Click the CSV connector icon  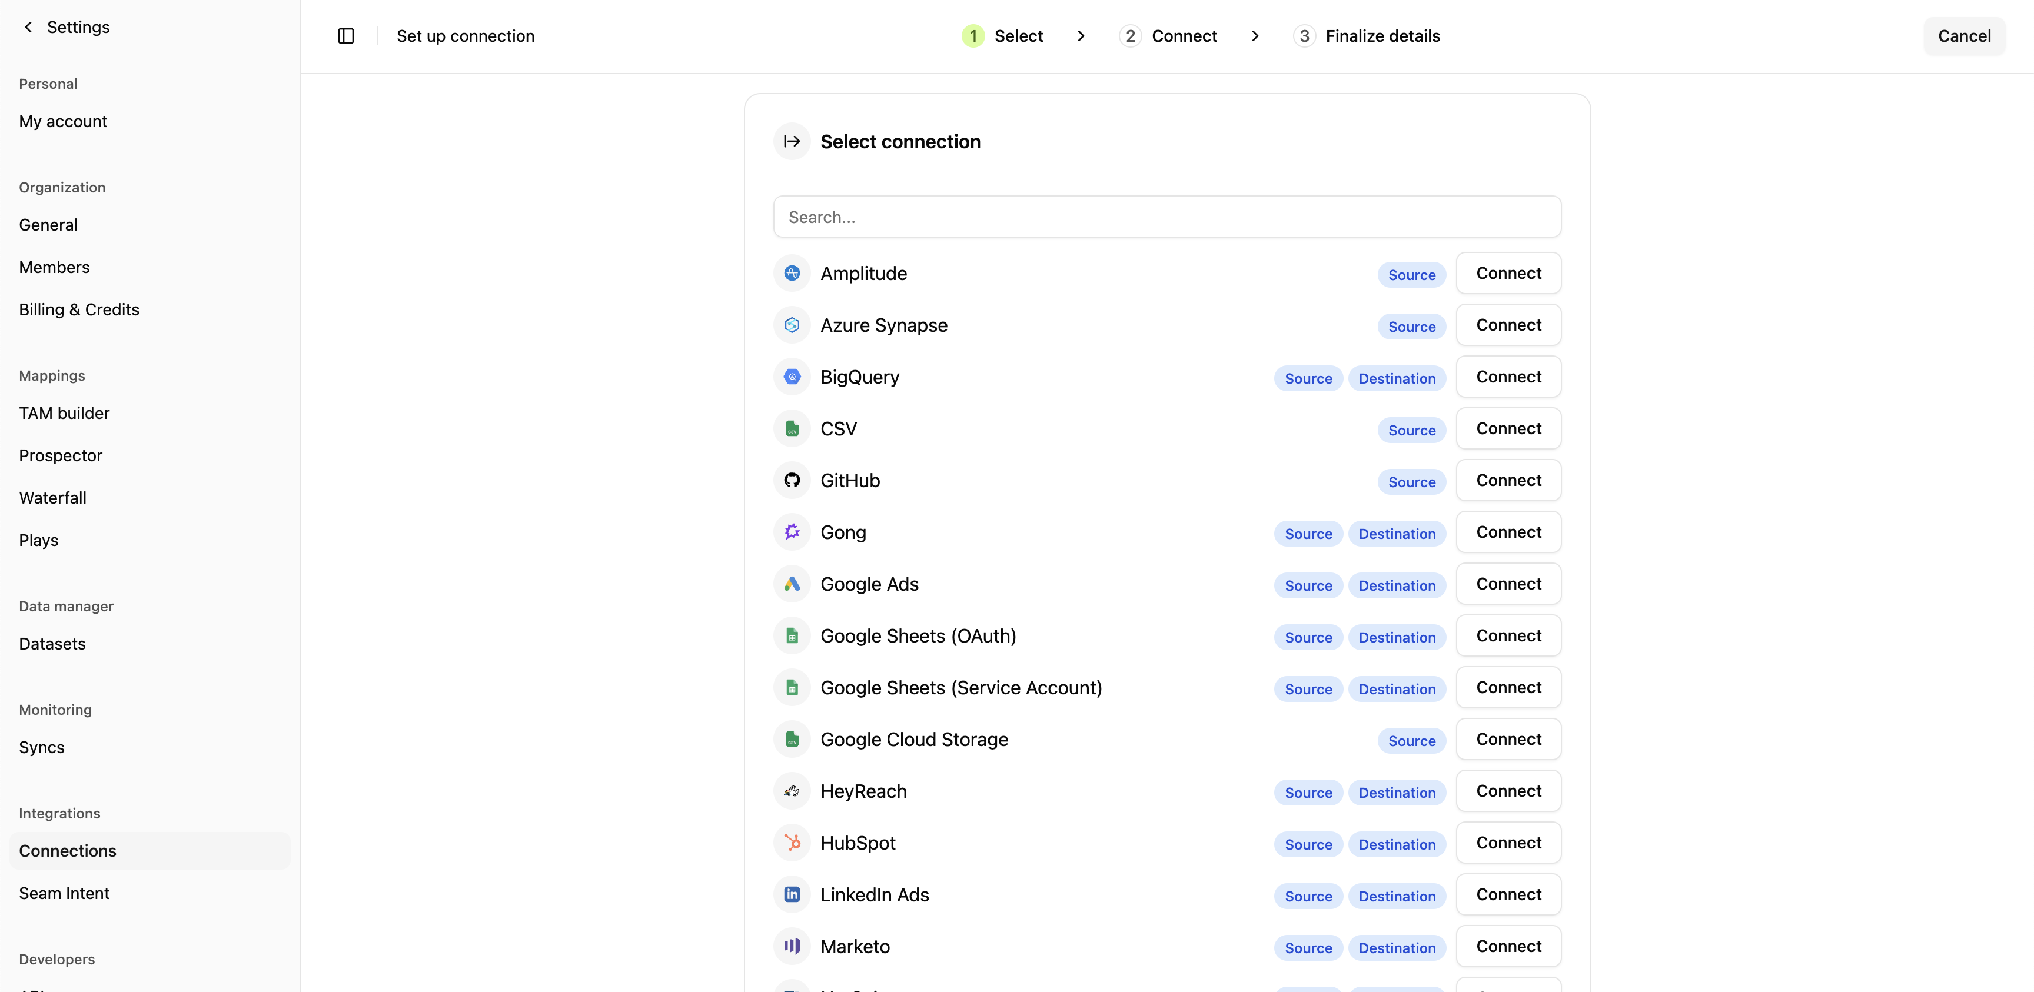click(791, 428)
